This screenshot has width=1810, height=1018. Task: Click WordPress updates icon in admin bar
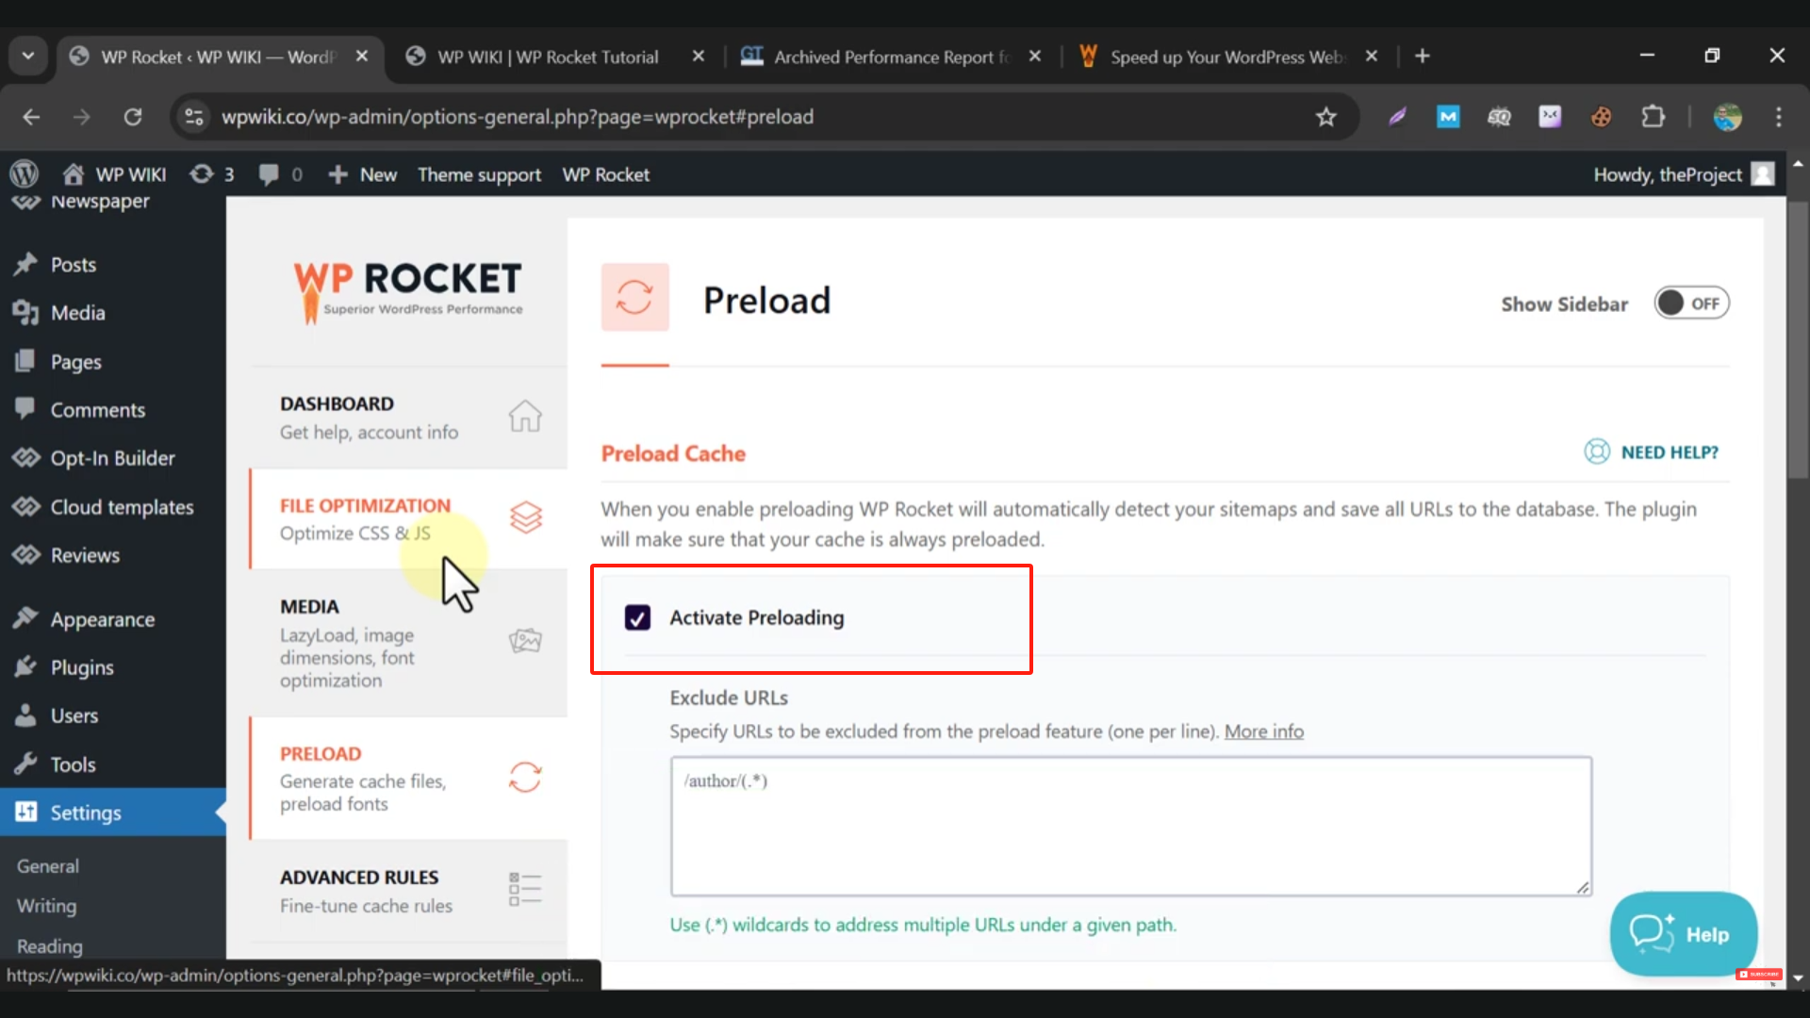[x=202, y=174]
